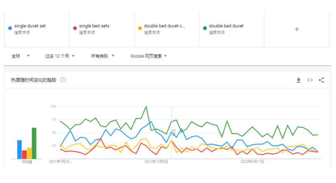Open the embed code icon
The width and height of the screenshot is (336, 183).
[x=310, y=80]
